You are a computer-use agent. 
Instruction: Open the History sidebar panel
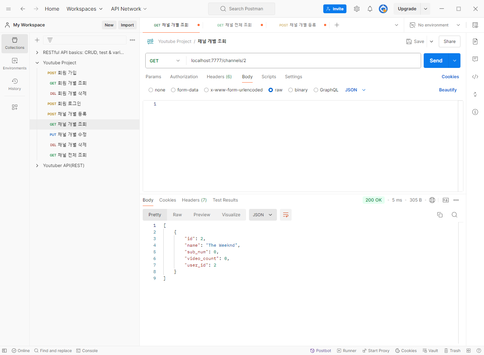(x=15, y=84)
